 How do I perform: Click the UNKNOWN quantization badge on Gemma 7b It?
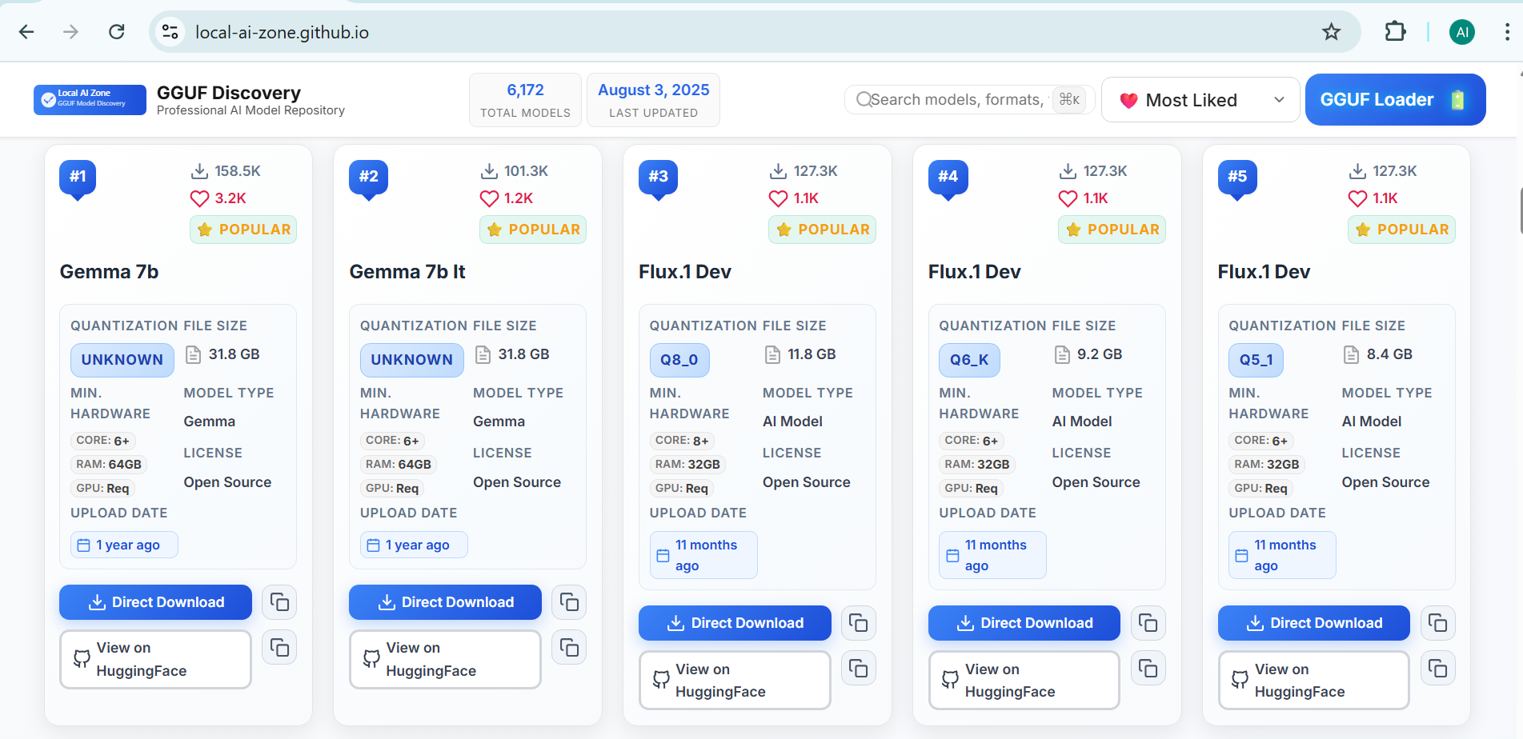(x=412, y=360)
